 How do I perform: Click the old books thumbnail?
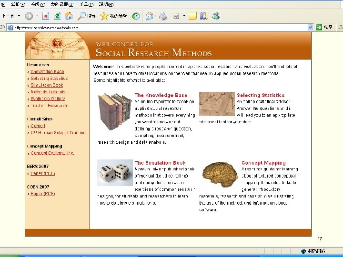(115, 111)
